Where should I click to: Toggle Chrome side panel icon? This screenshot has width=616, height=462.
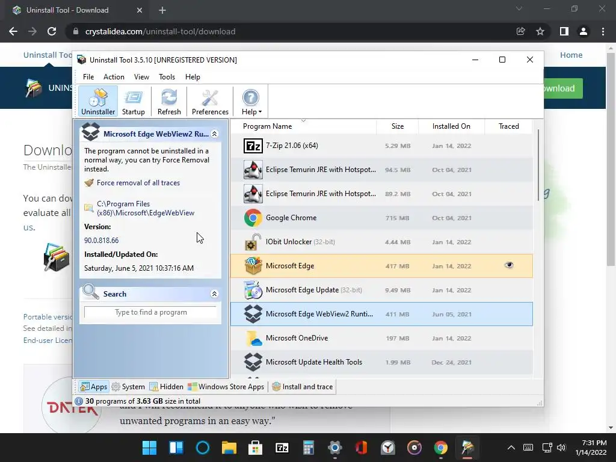564,31
